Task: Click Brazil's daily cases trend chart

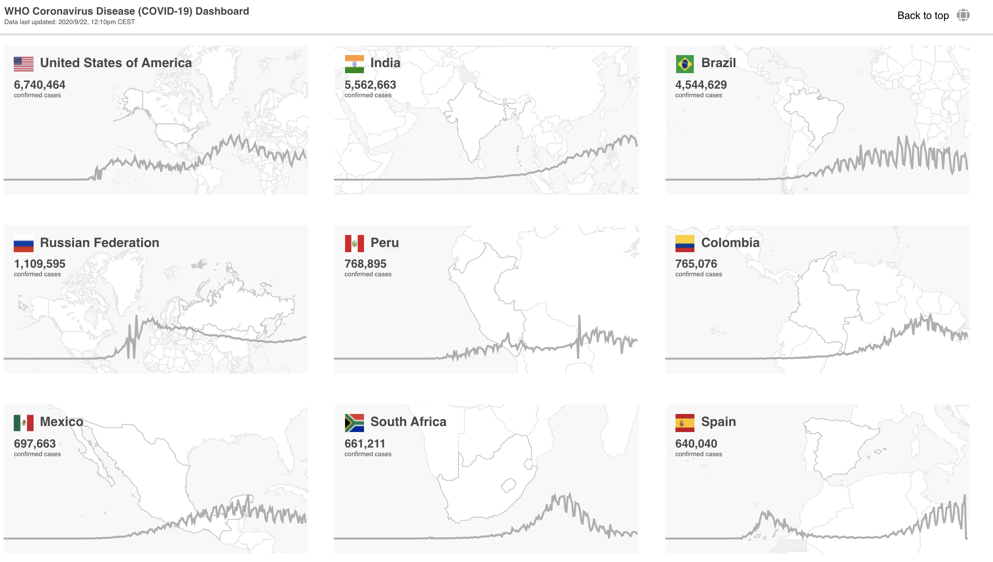Action: [x=817, y=158]
